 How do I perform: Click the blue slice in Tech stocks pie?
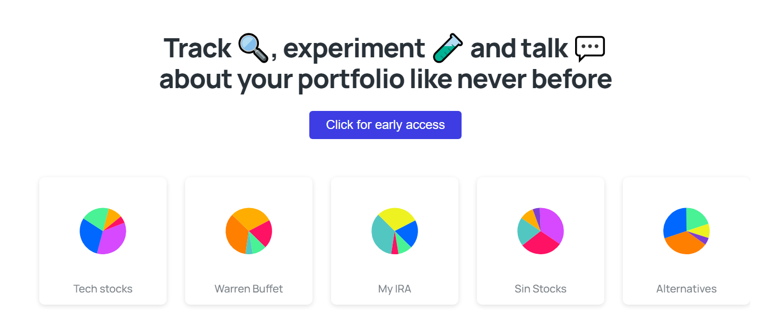coord(90,236)
